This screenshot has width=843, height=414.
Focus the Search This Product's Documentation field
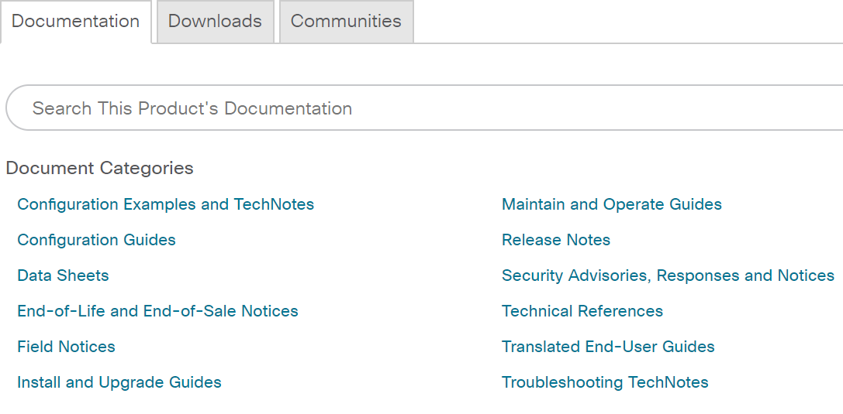point(424,108)
